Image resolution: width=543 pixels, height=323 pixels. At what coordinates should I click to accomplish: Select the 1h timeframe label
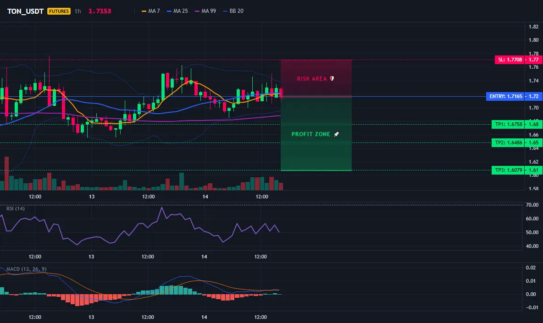coord(78,11)
